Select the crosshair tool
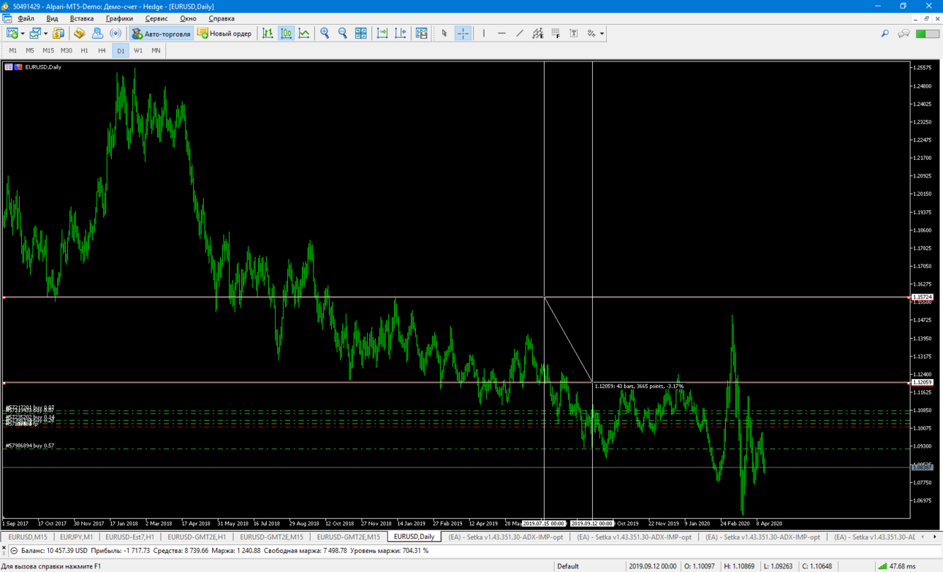The width and height of the screenshot is (943, 572). pos(463,34)
